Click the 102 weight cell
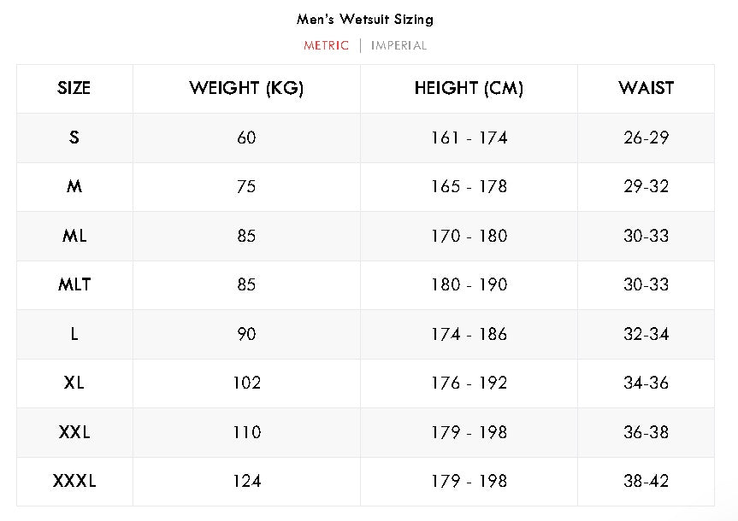The height and width of the screenshot is (521, 738). 246,383
